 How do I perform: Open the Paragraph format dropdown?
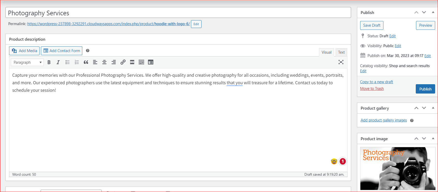point(27,62)
